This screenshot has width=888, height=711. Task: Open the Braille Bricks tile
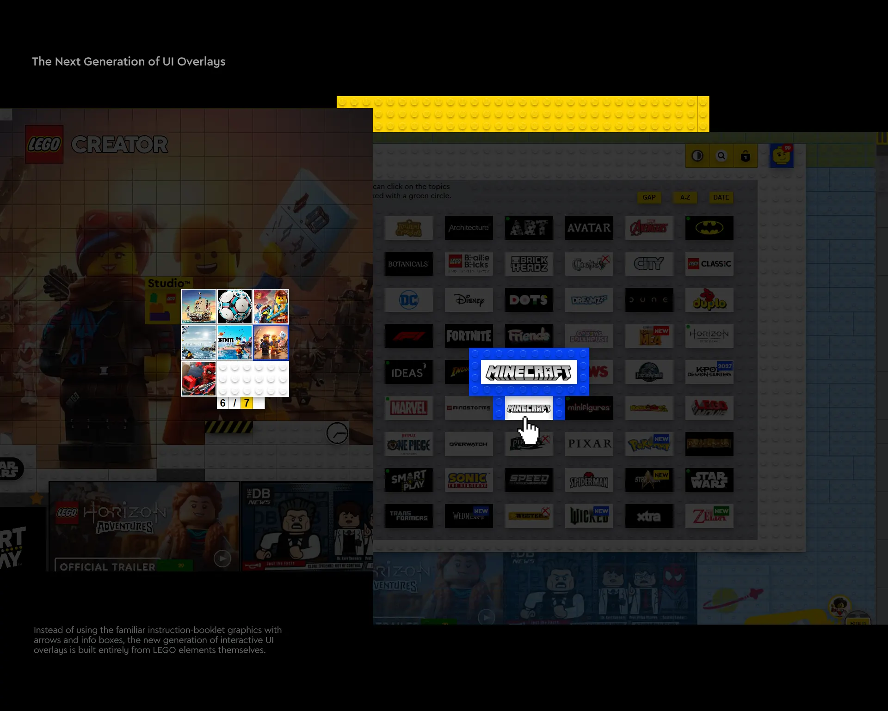[x=469, y=264]
